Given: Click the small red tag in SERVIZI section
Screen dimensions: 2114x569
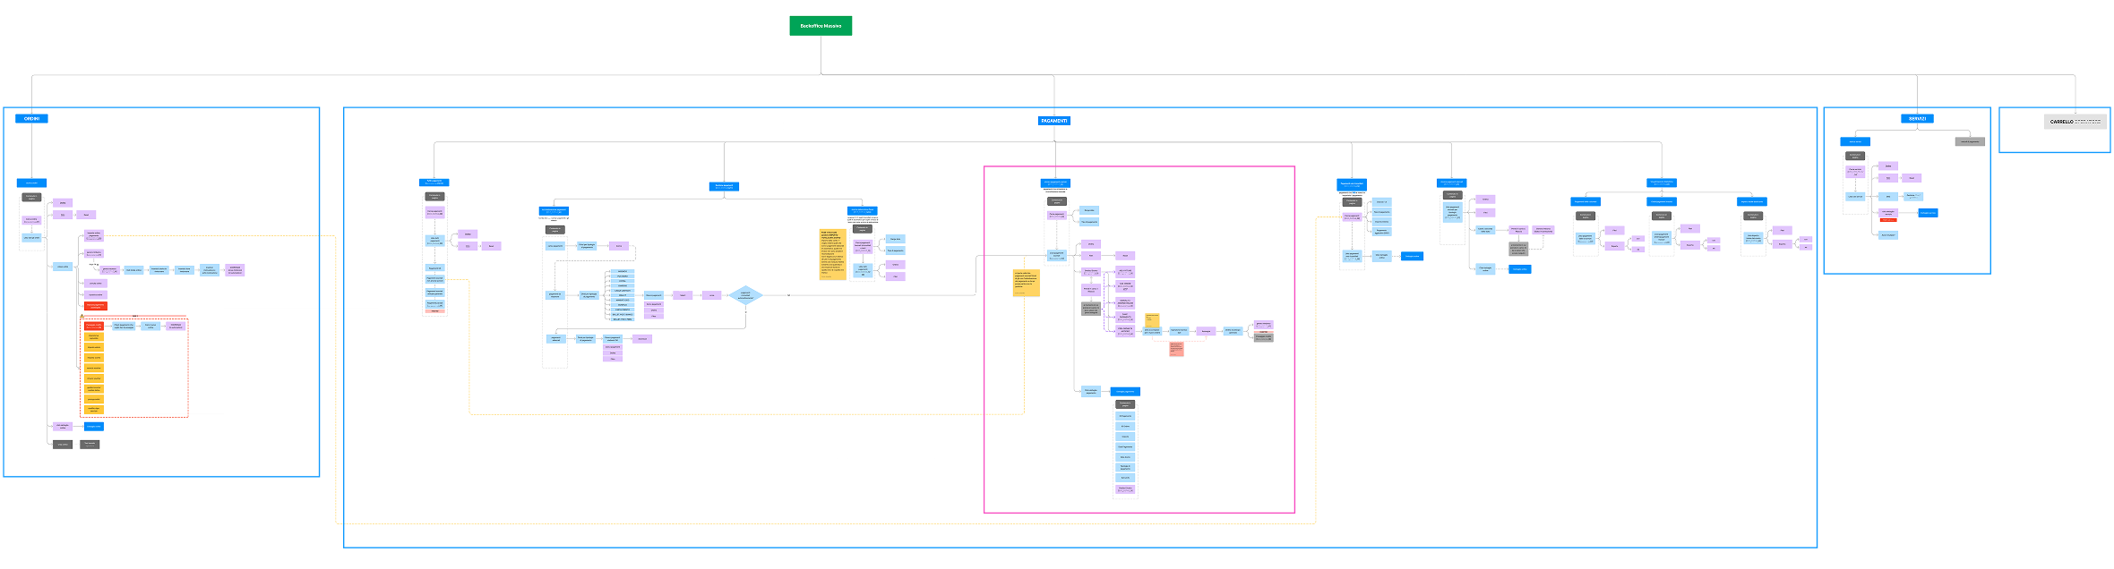Looking at the screenshot, I should [1887, 220].
